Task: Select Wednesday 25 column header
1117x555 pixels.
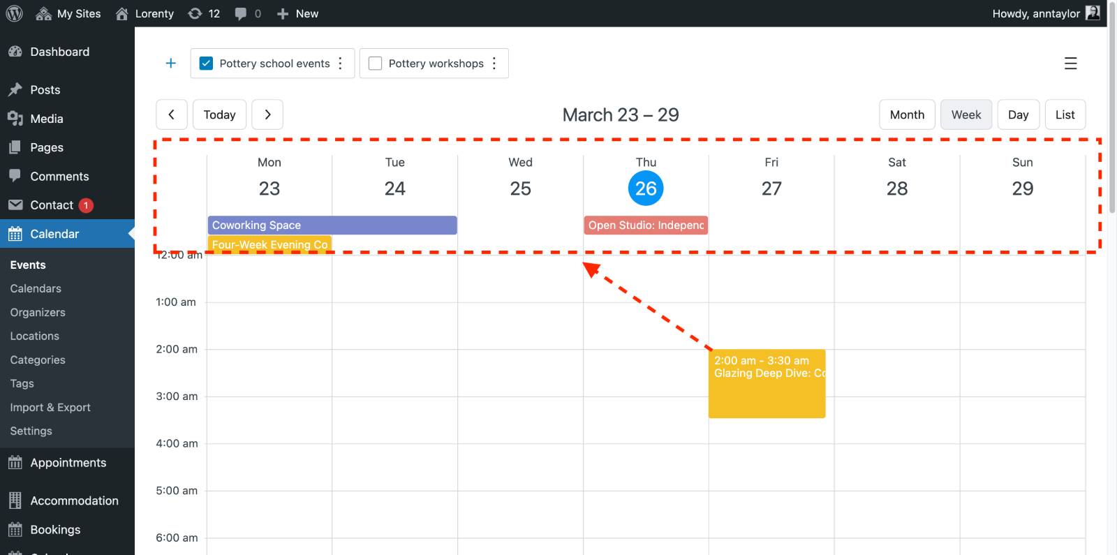Action: click(521, 177)
